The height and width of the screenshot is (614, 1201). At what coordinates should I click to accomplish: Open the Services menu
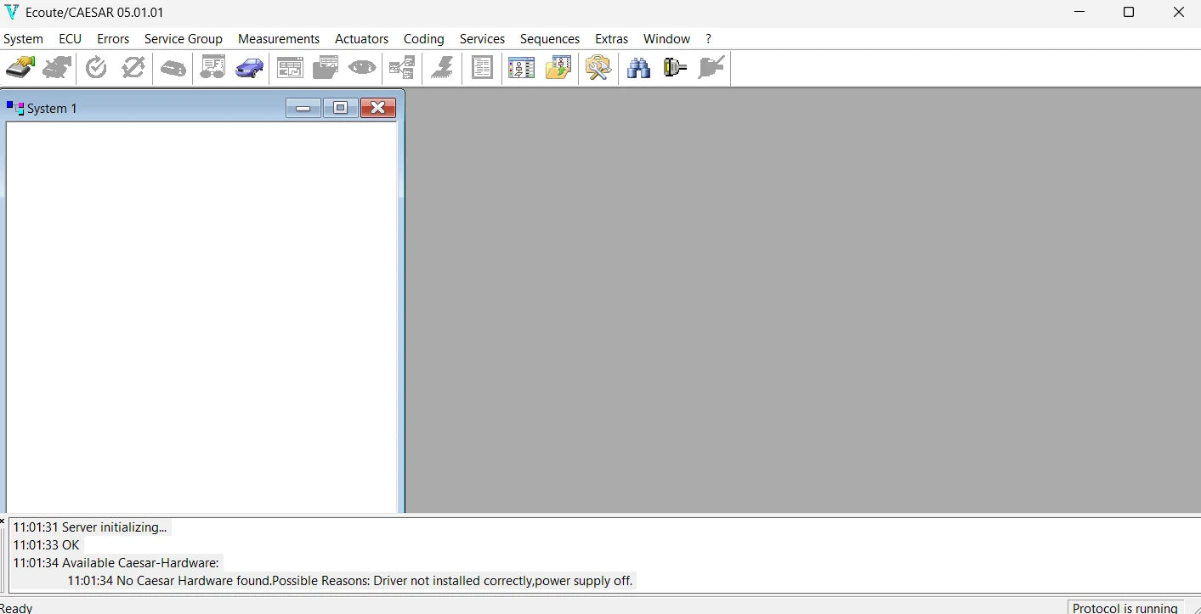pos(482,39)
